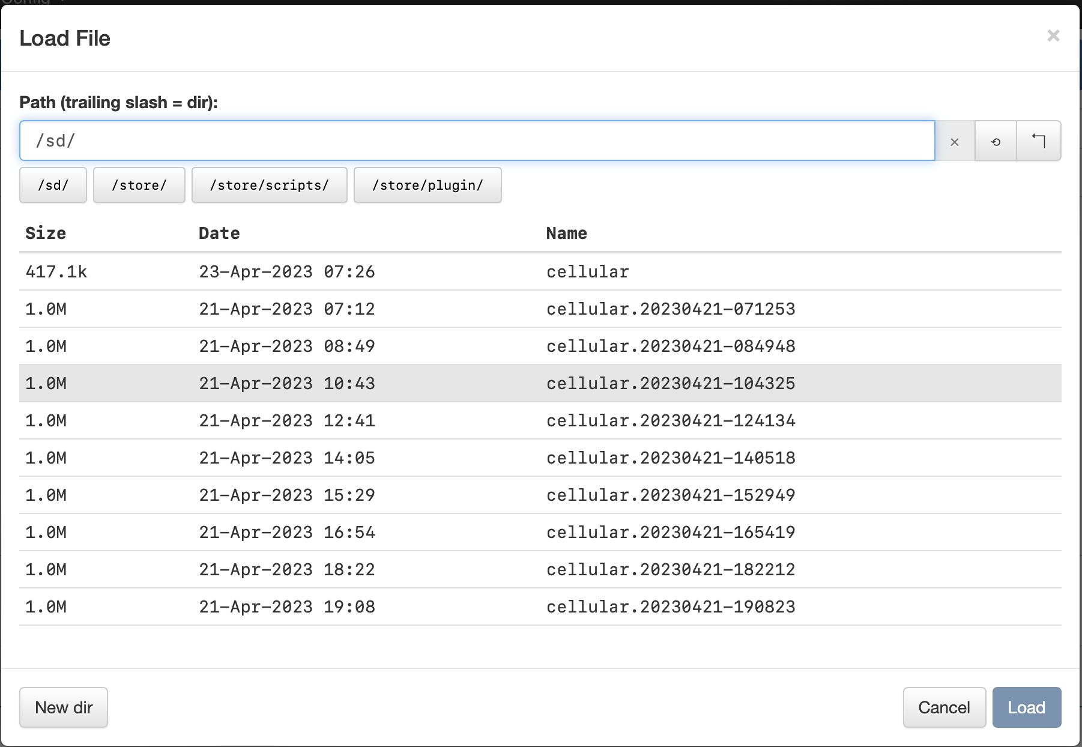Click the reload directory icon
1082x747 pixels.
tap(996, 141)
